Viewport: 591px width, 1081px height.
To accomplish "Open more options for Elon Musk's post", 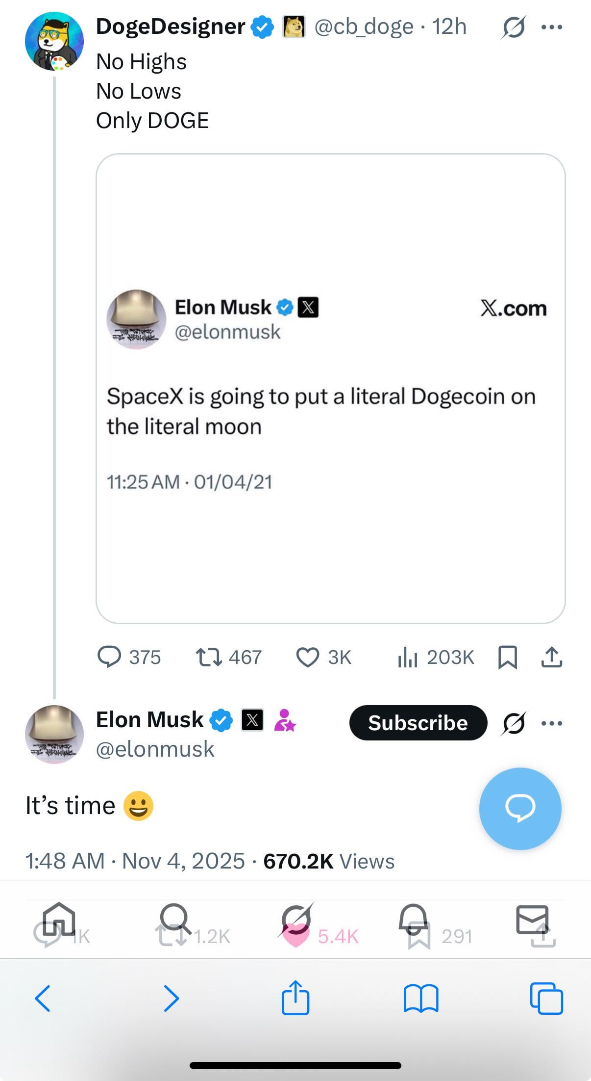I will 552,723.
